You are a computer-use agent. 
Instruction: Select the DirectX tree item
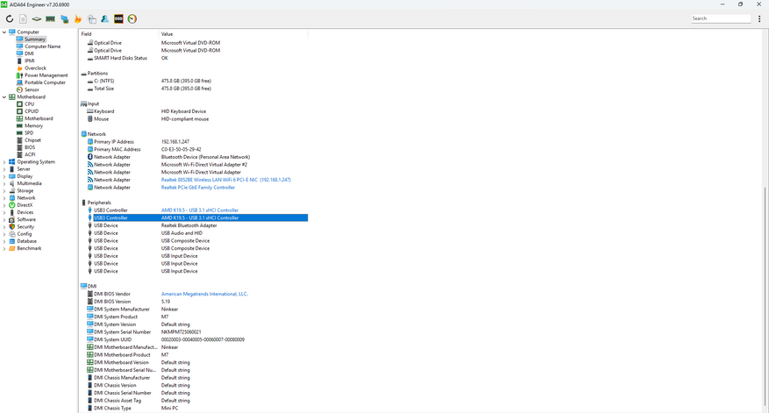[25, 205]
